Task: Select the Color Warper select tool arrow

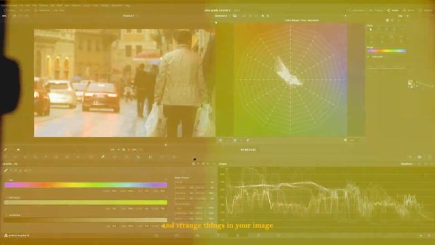Action: (x=371, y=29)
